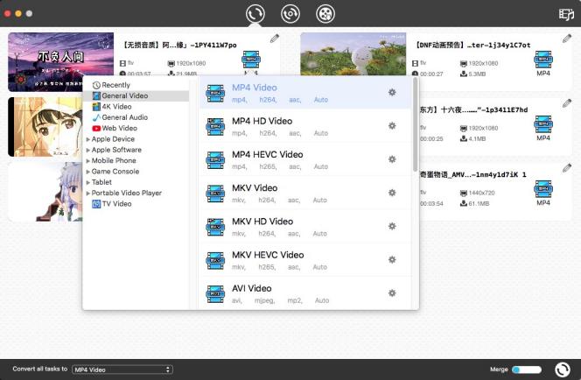Choose the MP4 HEVC Video preset
Image resolution: width=581 pixels, height=380 pixels.
pyautogui.click(x=305, y=159)
